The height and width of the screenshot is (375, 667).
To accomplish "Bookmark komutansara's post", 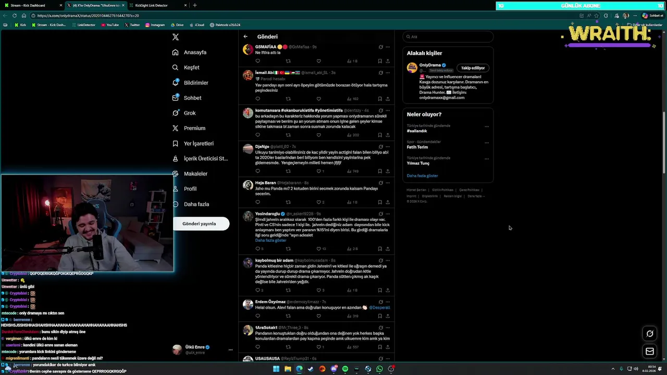I will 380,135.
